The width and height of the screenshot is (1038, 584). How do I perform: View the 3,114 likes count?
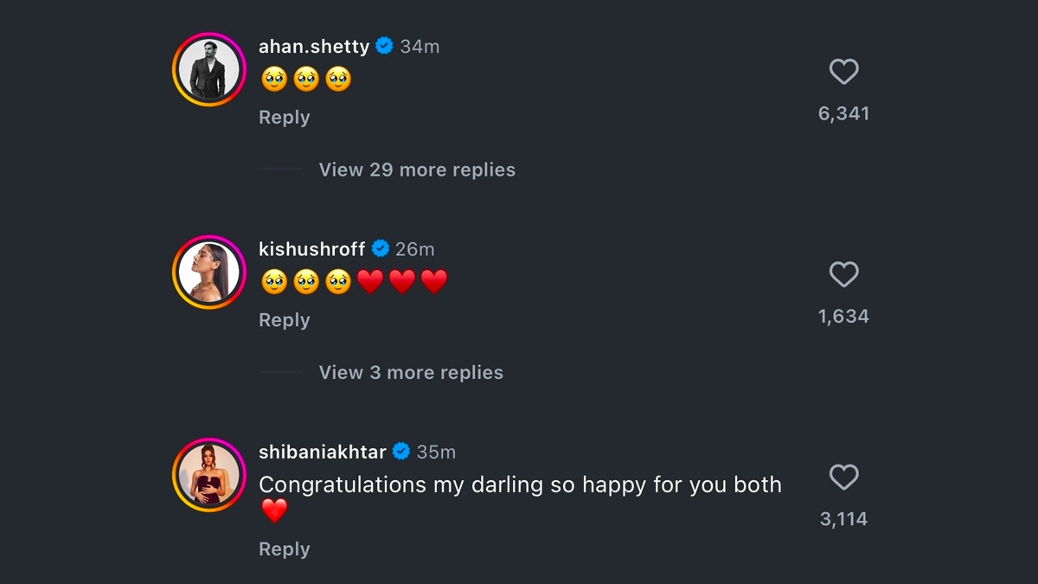tap(843, 519)
